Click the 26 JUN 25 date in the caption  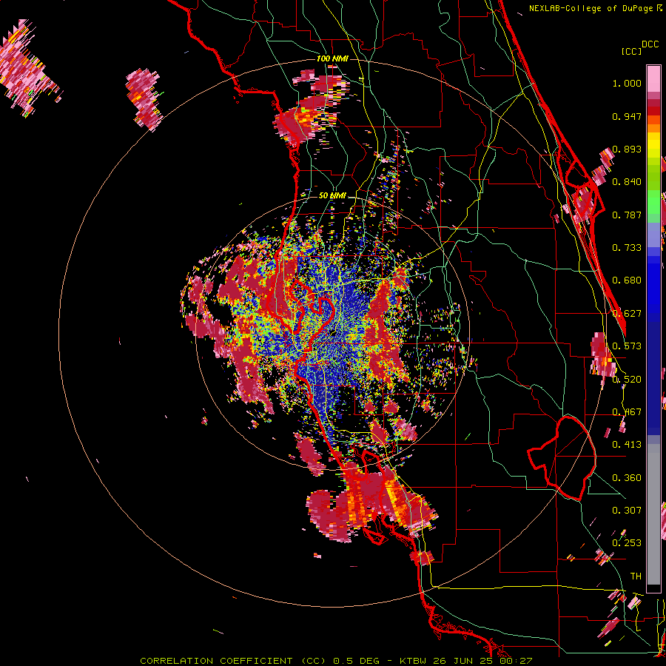[464, 661]
